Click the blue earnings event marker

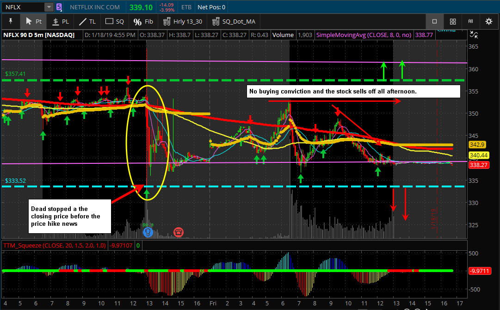(148, 231)
